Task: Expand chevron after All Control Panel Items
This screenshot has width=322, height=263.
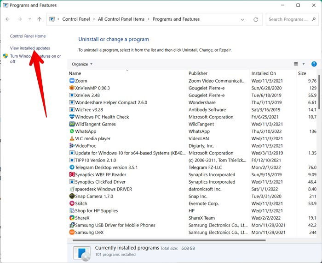Action: click(x=149, y=19)
